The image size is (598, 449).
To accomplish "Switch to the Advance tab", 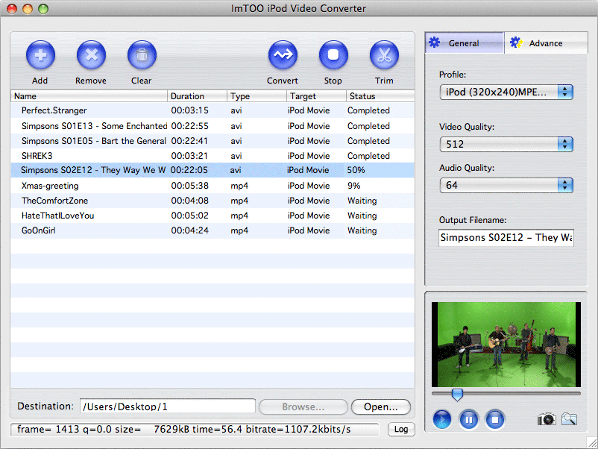I will (x=546, y=43).
